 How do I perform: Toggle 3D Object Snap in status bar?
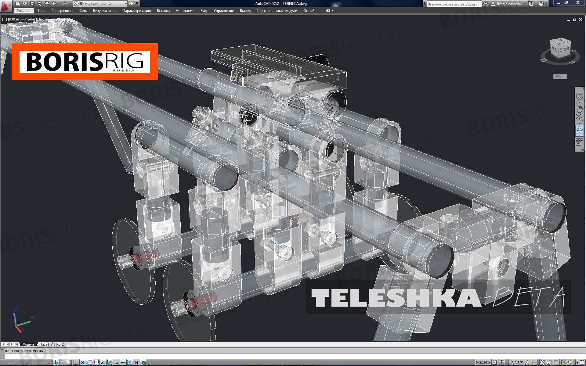pos(96,363)
